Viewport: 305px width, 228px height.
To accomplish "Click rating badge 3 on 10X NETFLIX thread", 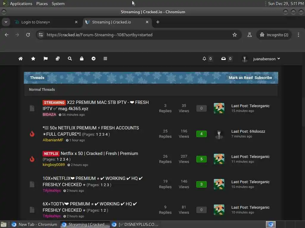I will point(201,184).
